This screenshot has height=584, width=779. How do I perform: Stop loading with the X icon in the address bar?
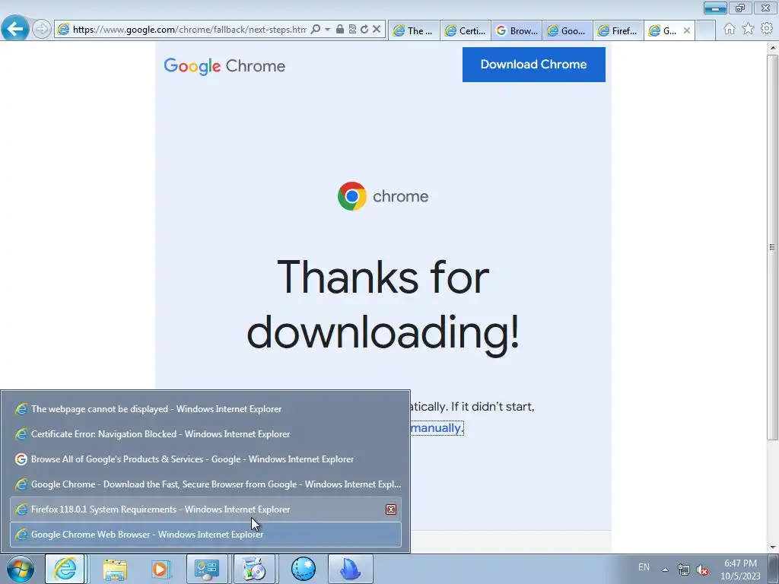point(377,30)
